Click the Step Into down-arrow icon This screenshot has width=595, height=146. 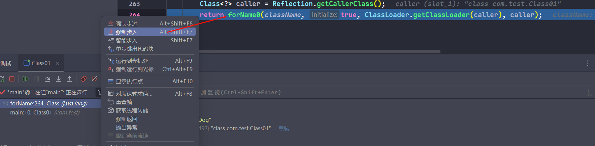tap(59, 79)
